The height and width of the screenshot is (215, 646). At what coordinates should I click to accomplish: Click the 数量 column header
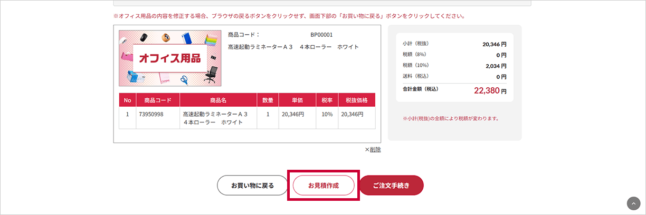pyautogui.click(x=268, y=100)
